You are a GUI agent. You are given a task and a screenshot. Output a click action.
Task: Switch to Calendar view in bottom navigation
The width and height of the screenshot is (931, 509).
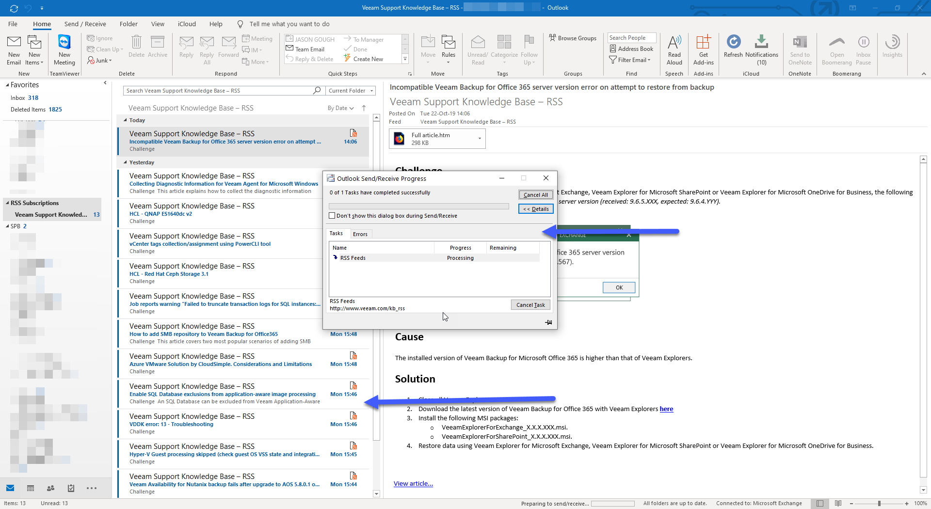(x=31, y=488)
